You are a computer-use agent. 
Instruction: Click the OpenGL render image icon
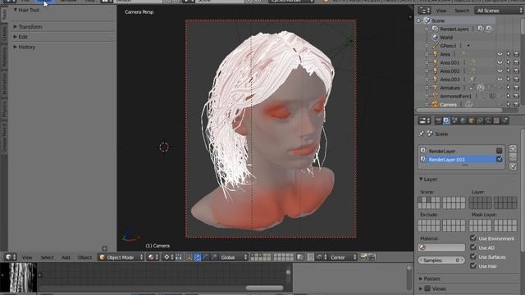click(x=363, y=257)
